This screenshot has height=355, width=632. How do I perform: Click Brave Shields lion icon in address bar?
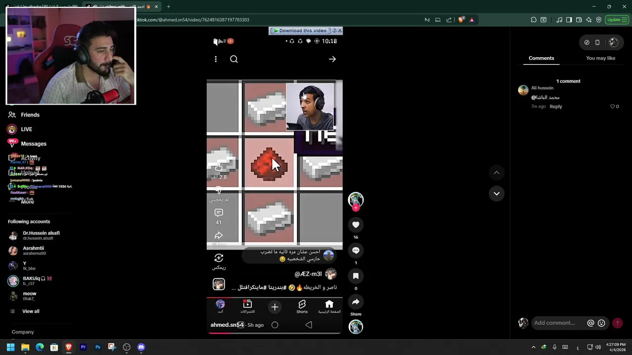pyautogui.click(x=461, y=20)
